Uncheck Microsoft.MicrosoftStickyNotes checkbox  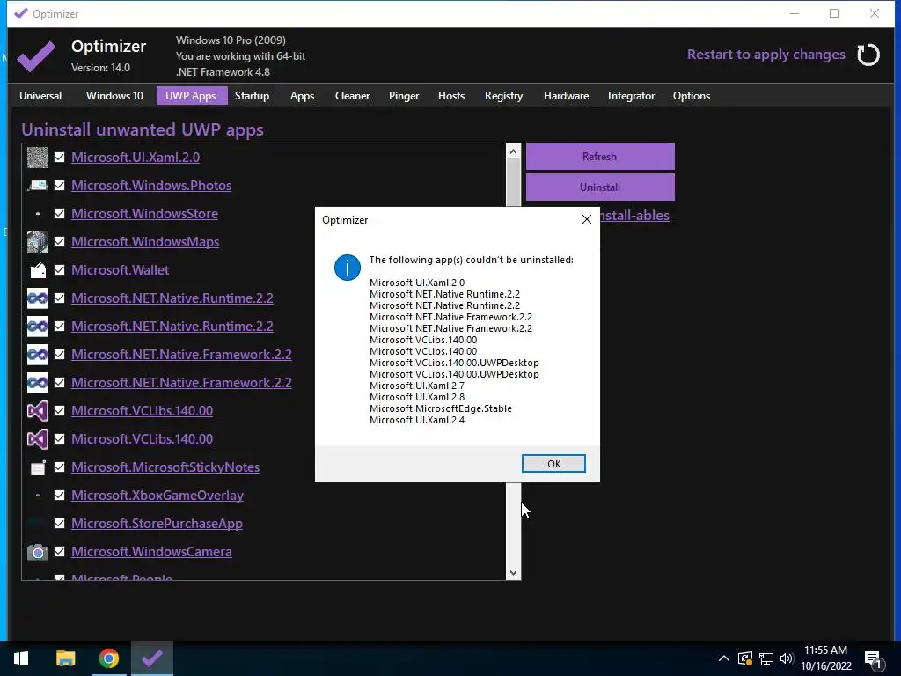click(x=59, y=467)
